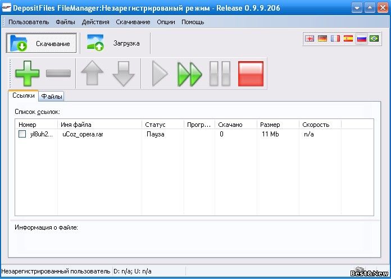Image resolution: width=391 pixels, height=279 pixels.
Task: Select the Brazilian flag language icon
Action: 374,39
